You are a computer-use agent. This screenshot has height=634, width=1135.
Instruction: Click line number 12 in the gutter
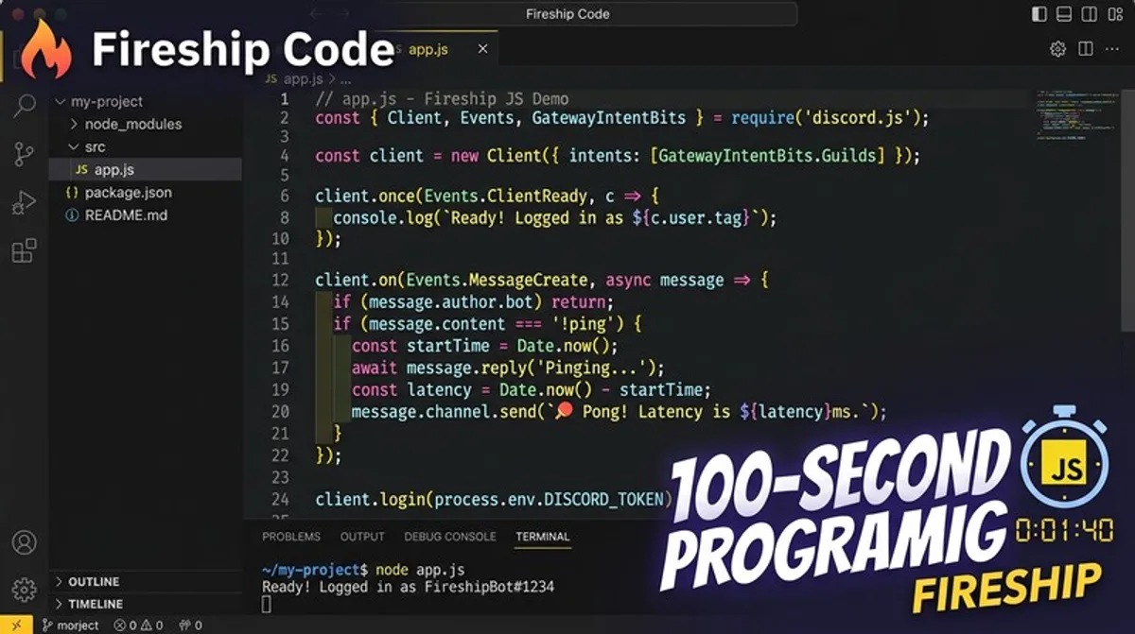[x=280, y=281]
